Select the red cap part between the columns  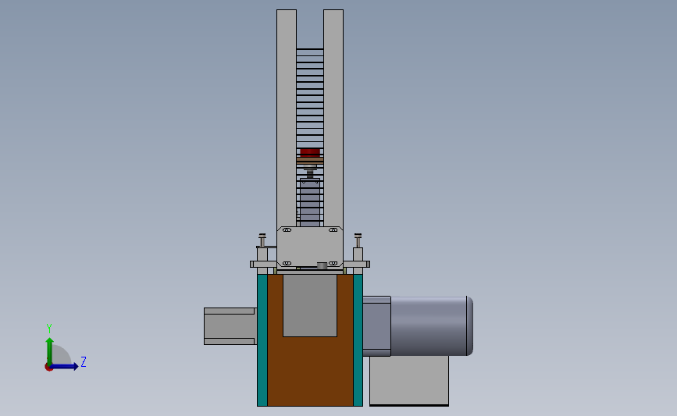(x=310, y=153)
